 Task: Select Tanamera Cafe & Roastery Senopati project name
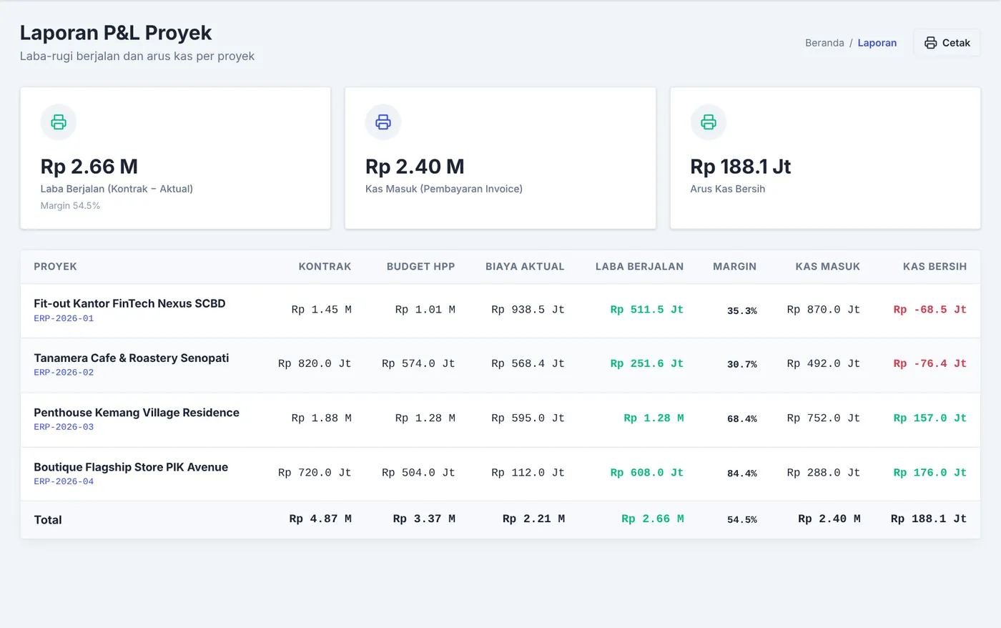(132, 358)
